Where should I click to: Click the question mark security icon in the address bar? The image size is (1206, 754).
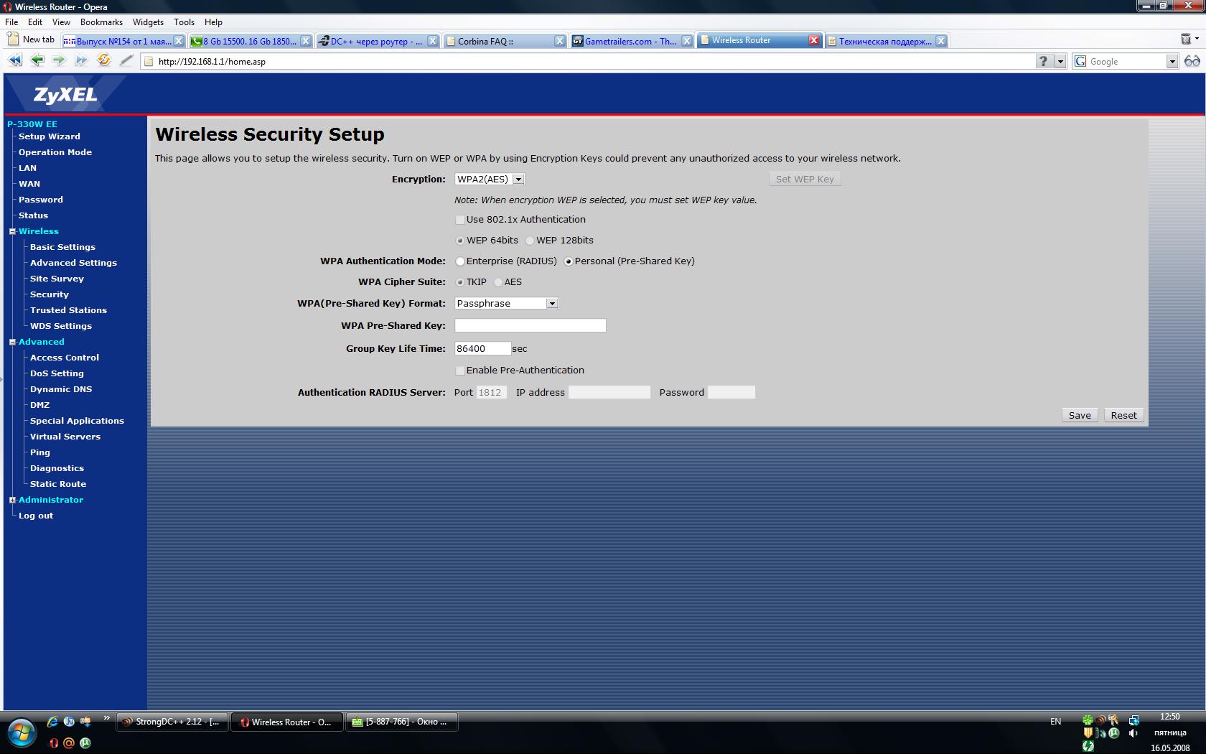[x=1044, y=61]
